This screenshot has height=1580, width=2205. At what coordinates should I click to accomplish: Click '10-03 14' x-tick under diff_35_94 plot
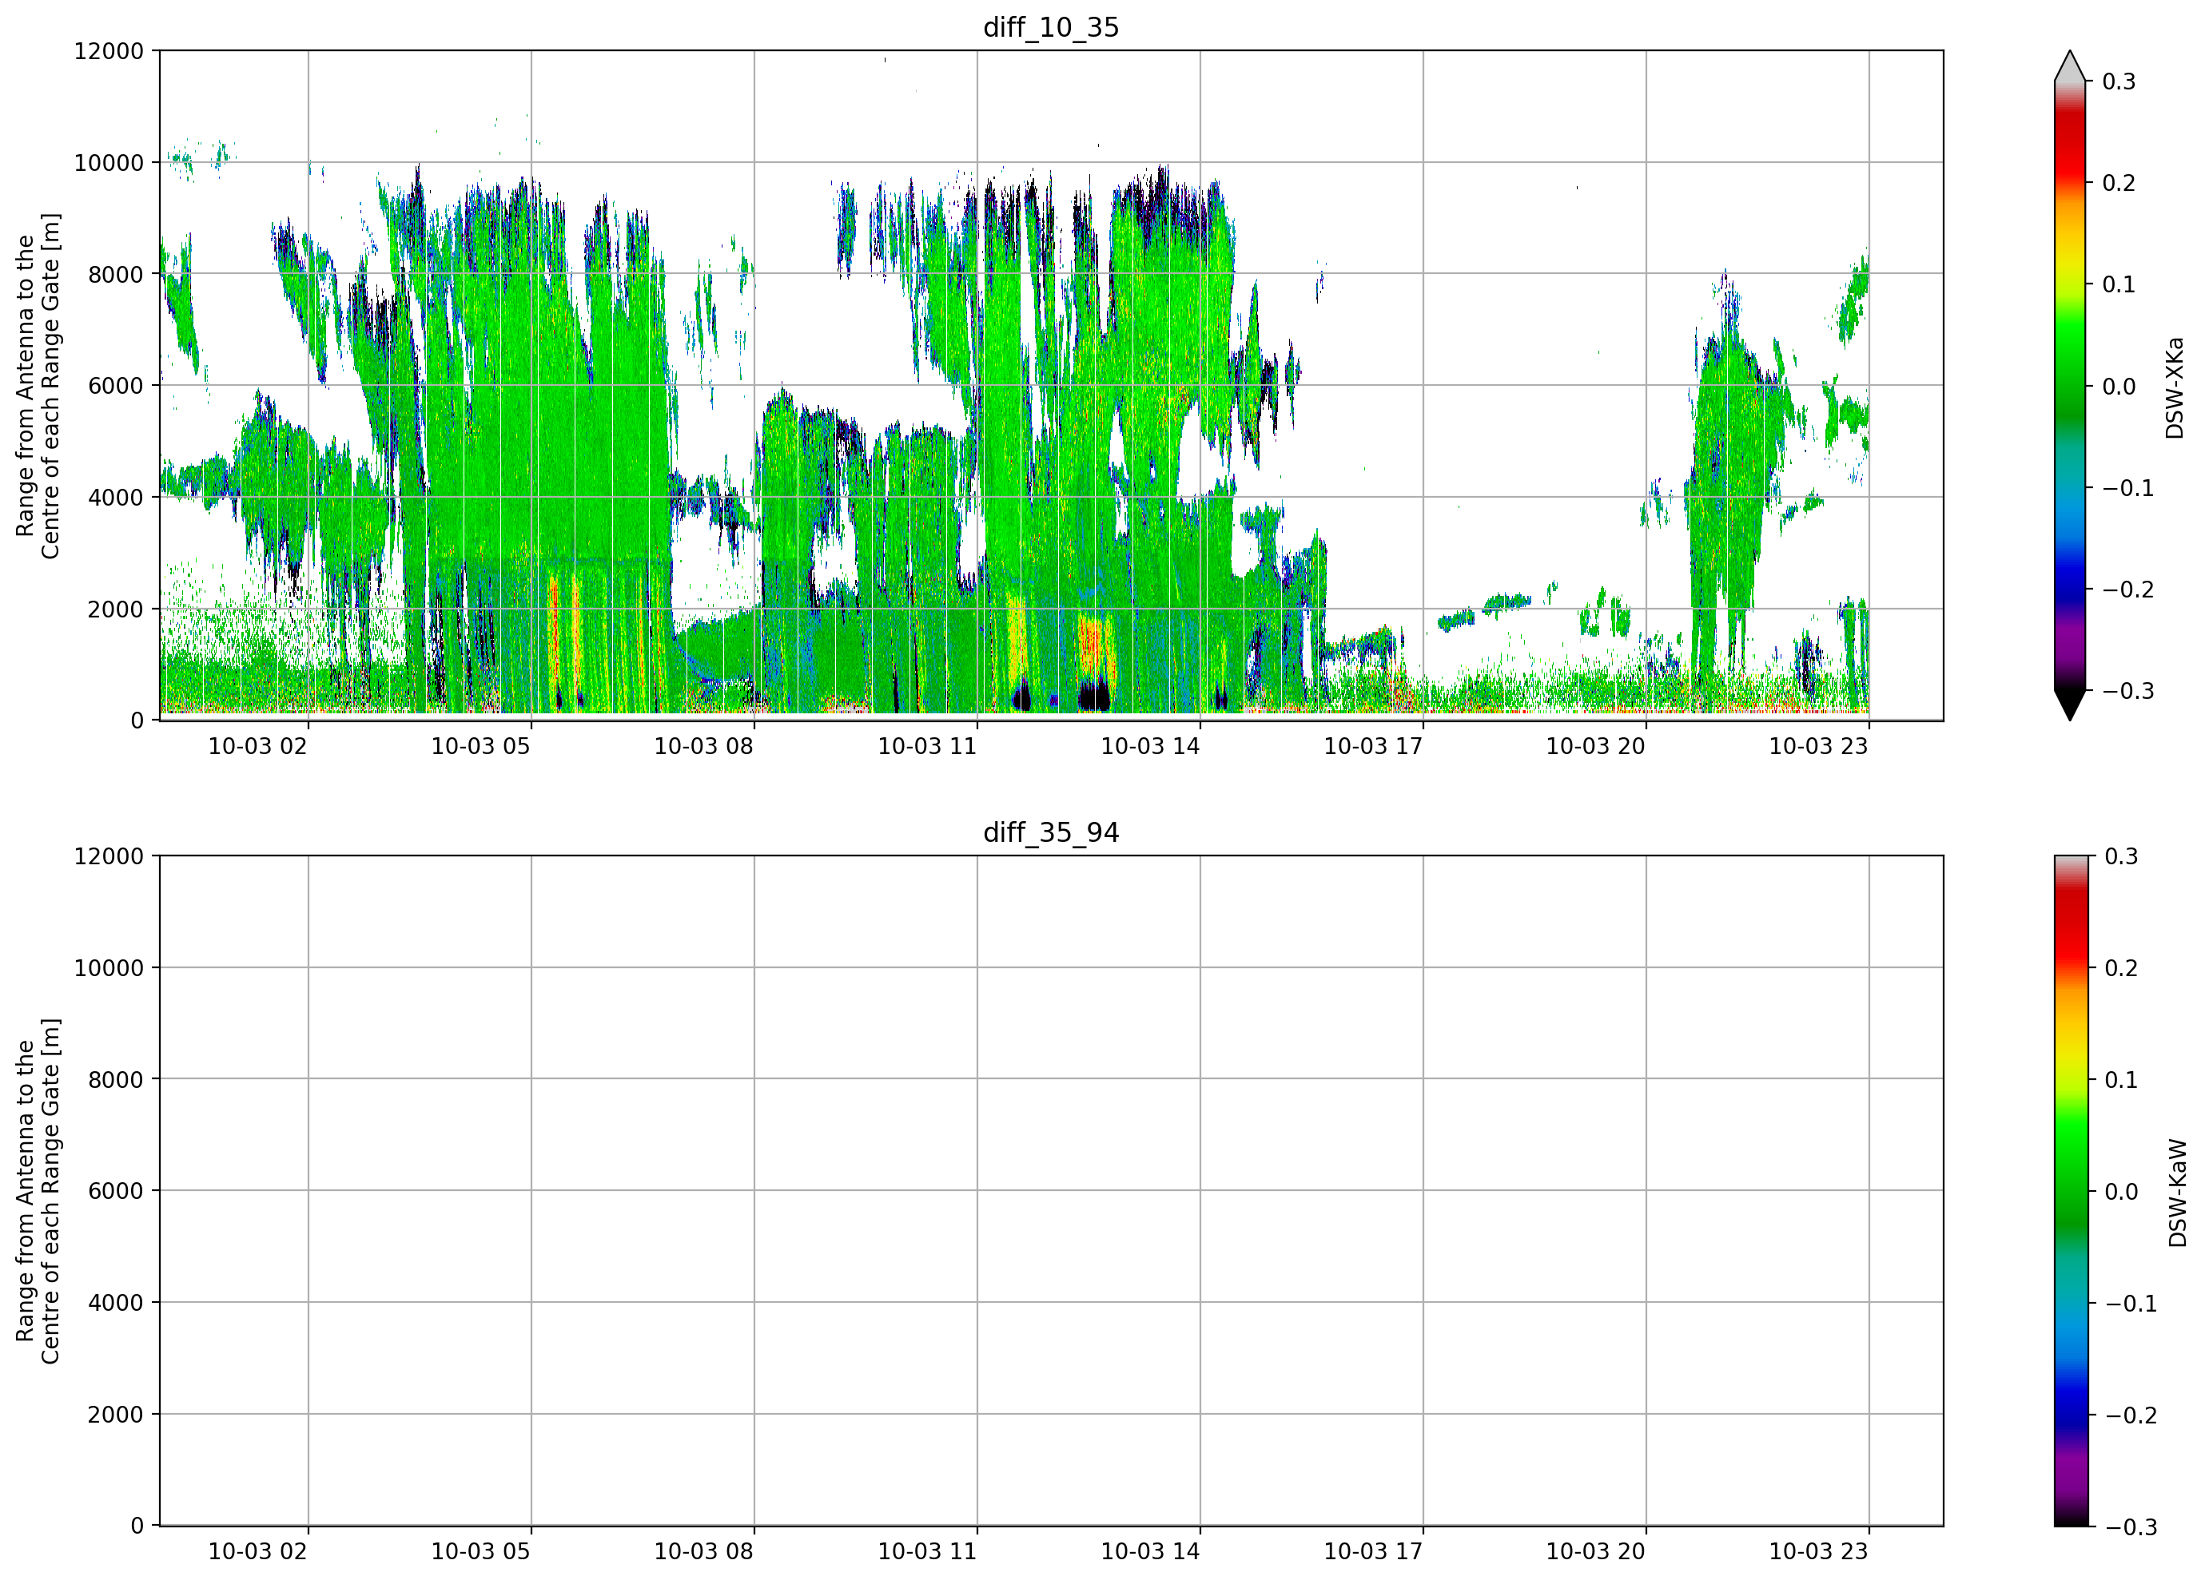(x=1150, y=1552)
